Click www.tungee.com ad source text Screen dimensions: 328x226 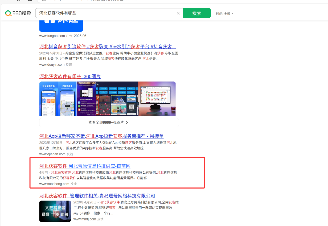click(52, 36)
